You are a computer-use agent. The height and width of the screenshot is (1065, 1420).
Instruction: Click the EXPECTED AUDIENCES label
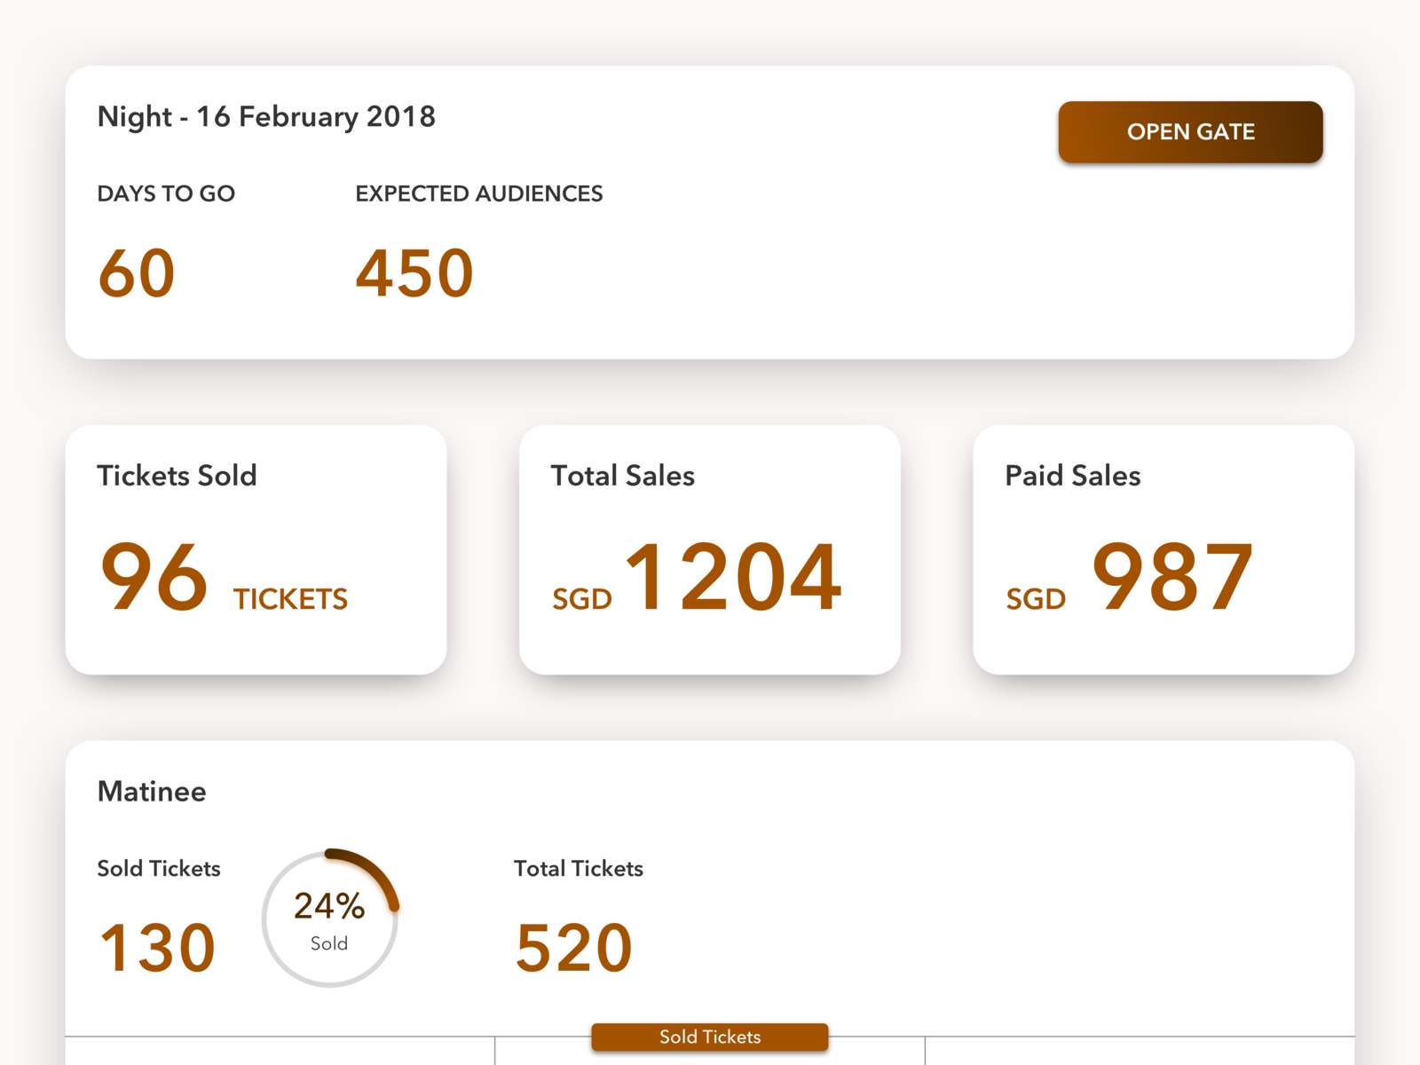pos(478,193)
